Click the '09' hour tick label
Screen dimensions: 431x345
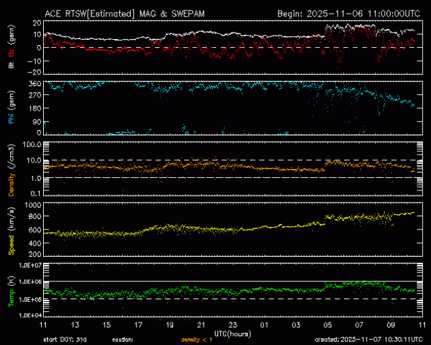tap(391, 325)
